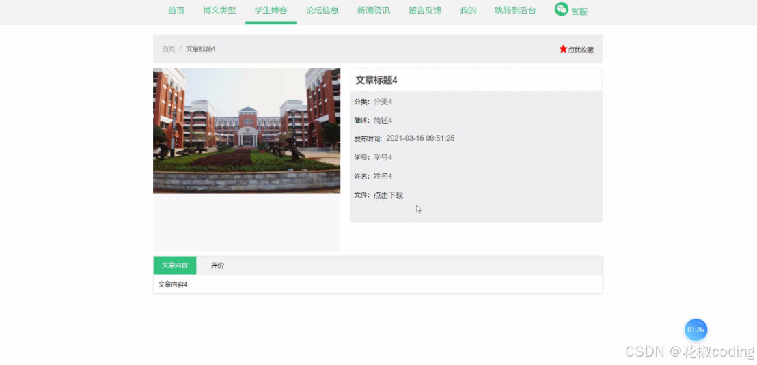This screenshot has width=757, height=365.
Task: Go to 论坛信息 in navigation bar
Action: (322, 11)
